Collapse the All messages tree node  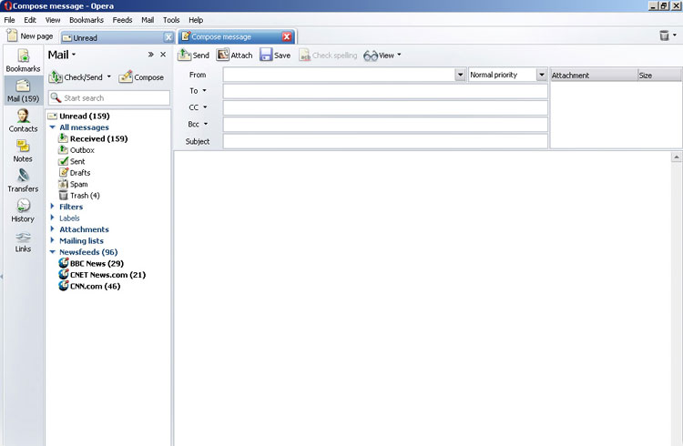(52, 127)
